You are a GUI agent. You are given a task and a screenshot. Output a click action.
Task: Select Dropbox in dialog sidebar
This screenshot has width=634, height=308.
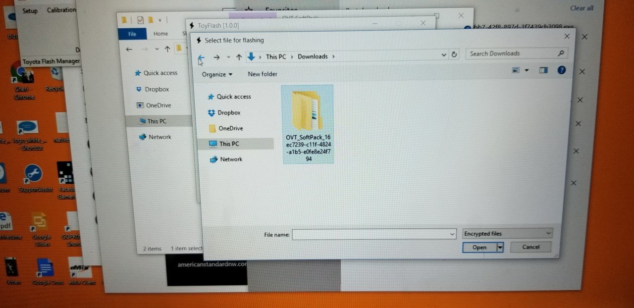pos(224,112)
